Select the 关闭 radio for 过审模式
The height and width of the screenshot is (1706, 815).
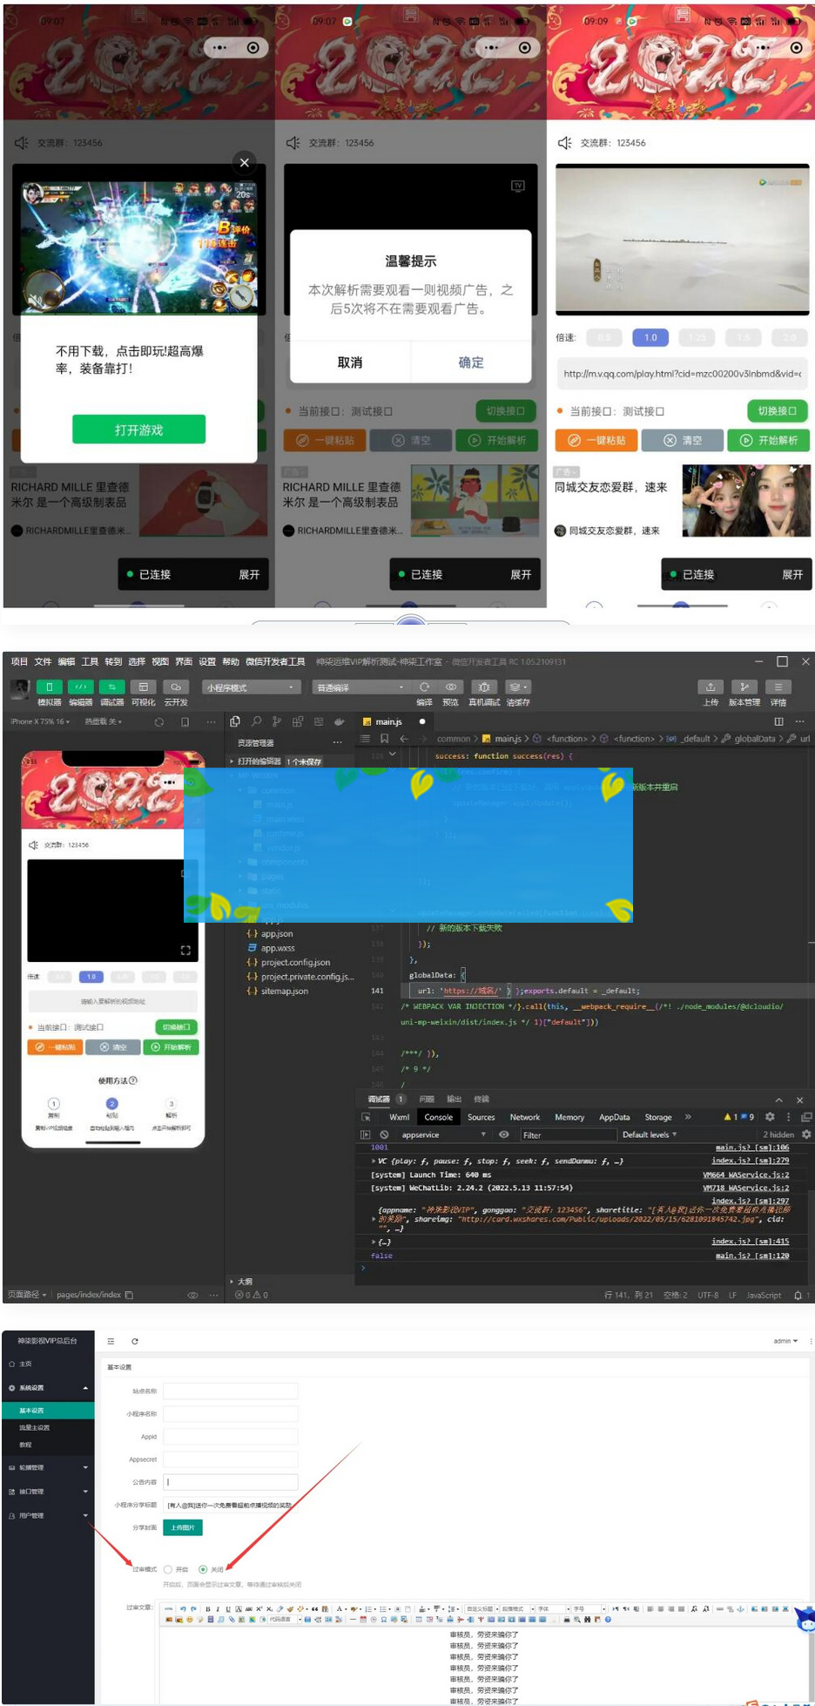[x=203, y=1569]
